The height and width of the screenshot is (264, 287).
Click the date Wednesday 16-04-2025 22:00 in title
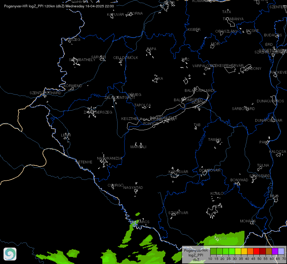click(89, 6)
